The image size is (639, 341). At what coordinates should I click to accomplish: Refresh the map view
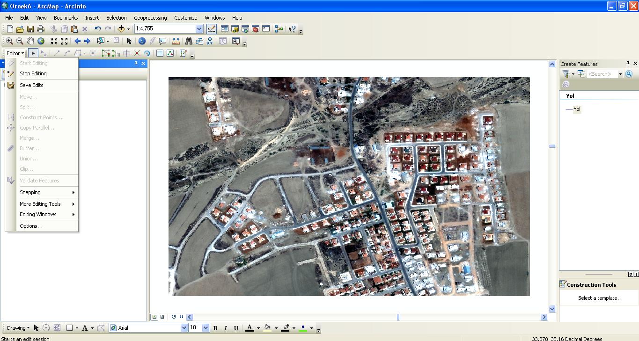coord(174,317)
